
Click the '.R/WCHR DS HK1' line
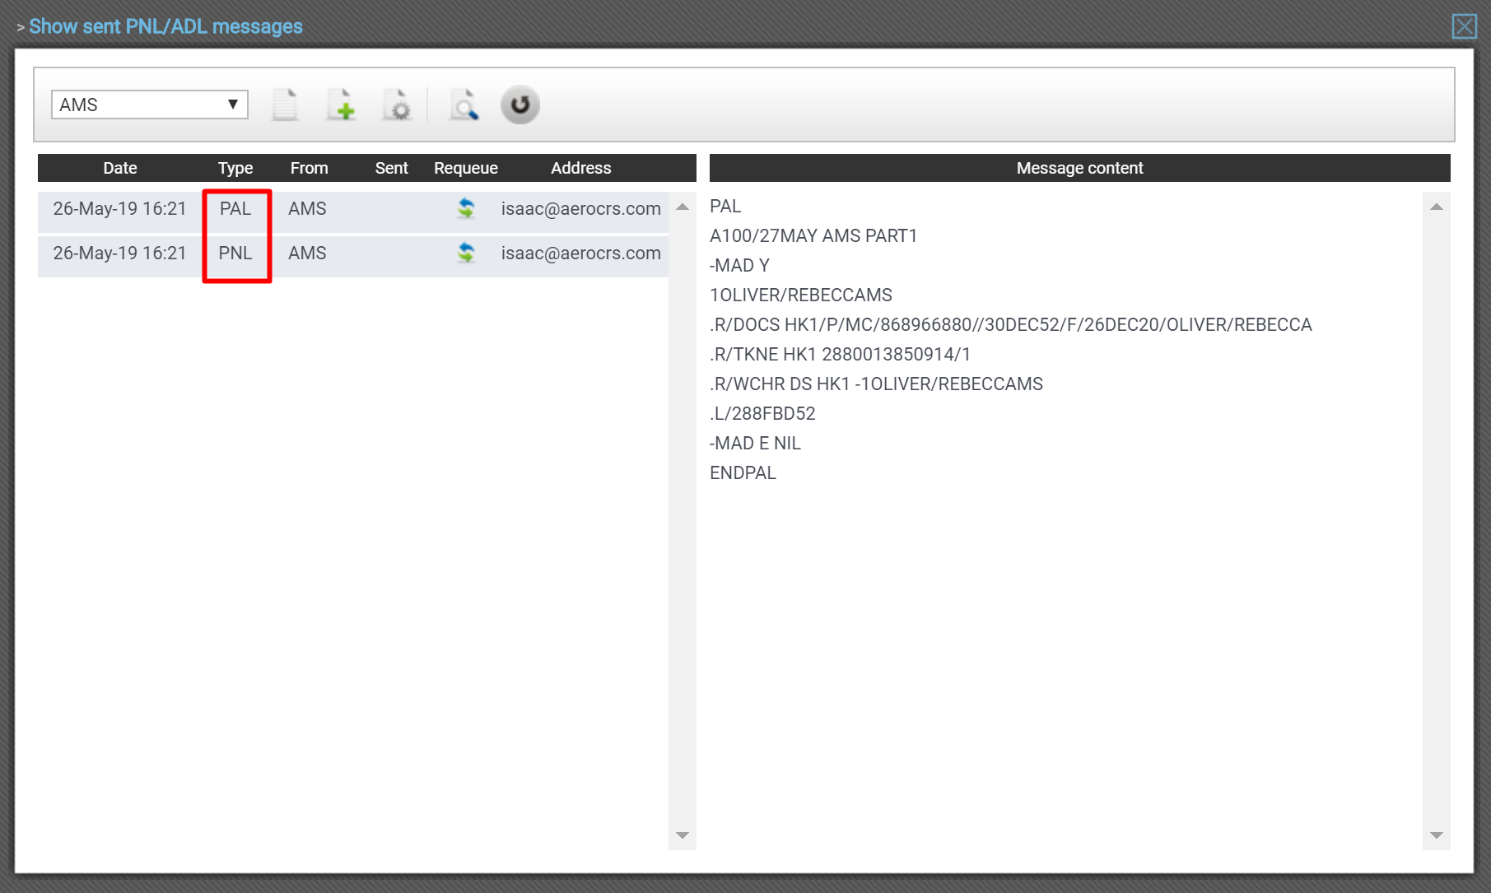point(876,384)
